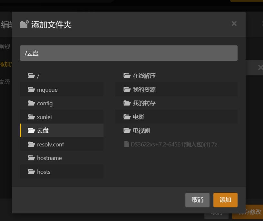
Task: Select the resolv.conf entry name
Action: (51, 144)
